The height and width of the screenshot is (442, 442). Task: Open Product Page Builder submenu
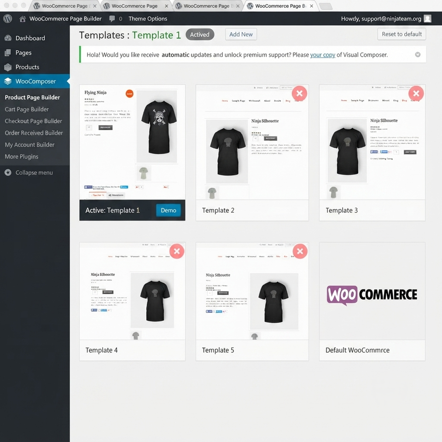pos(32,97)
